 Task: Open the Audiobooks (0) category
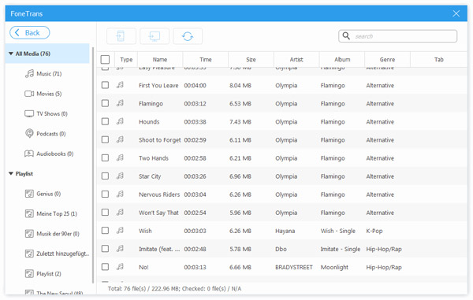[x=49, y=154]
